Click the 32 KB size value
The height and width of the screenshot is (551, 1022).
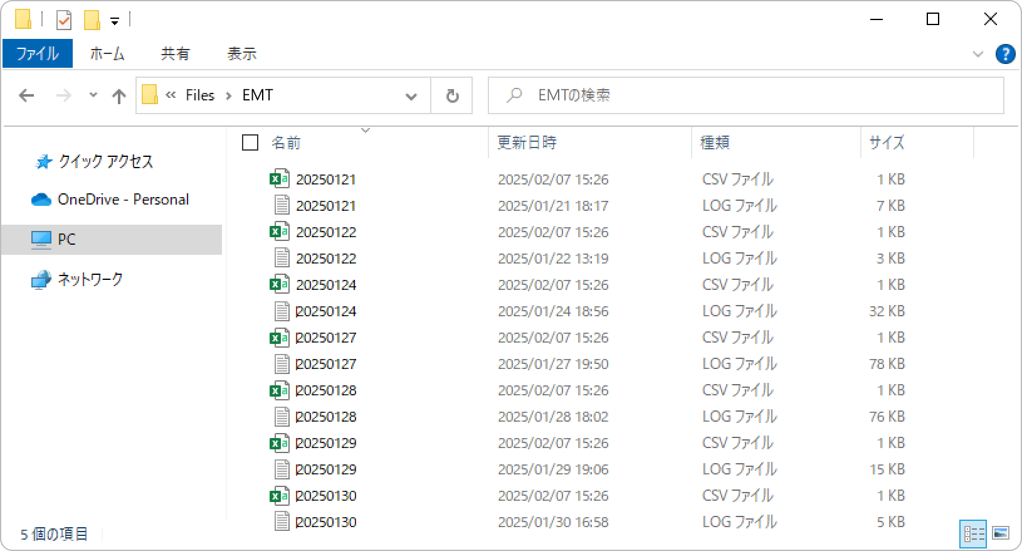click(x=887, y=311)
